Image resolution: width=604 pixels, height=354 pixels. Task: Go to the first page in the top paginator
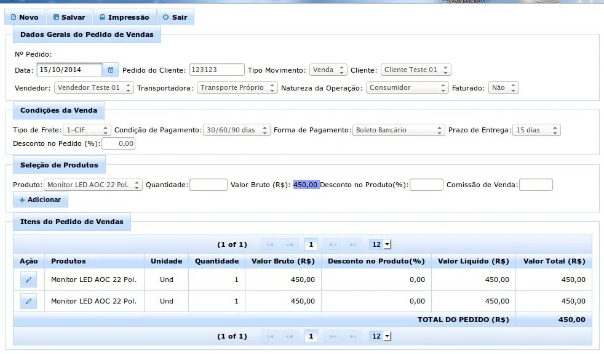tap(270, 244)
